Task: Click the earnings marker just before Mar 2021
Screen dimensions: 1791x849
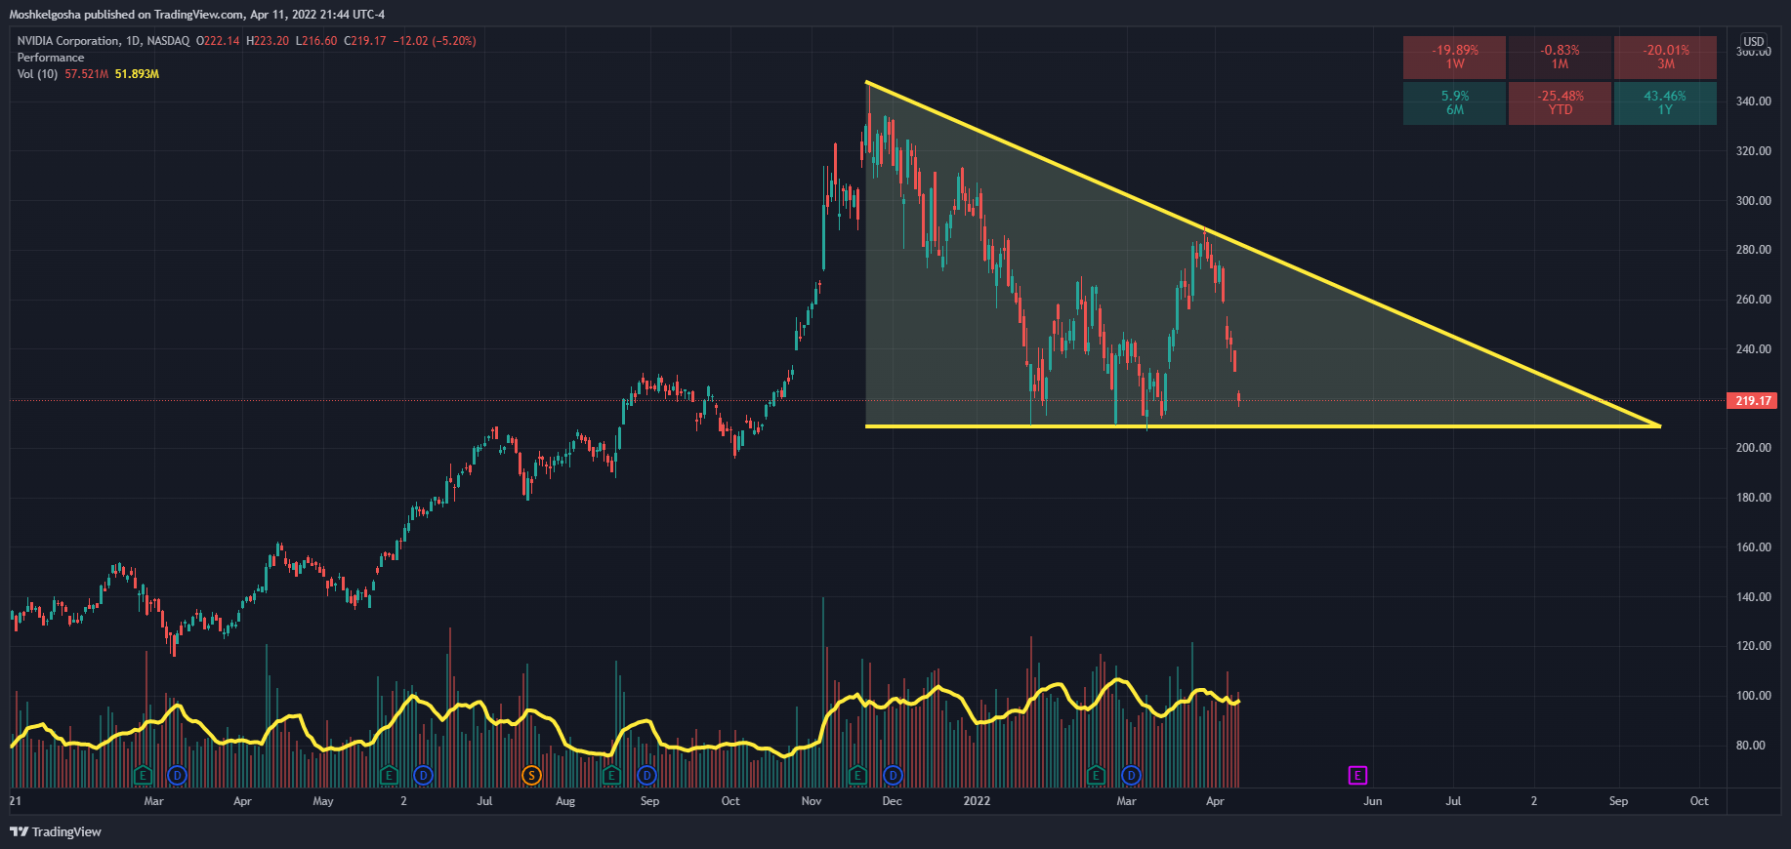Action: 143,776
